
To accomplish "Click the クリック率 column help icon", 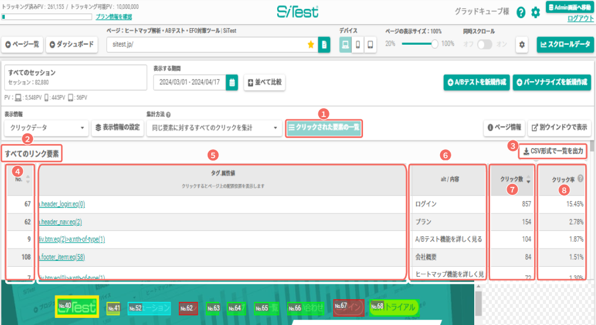I will tap(580, 178).
